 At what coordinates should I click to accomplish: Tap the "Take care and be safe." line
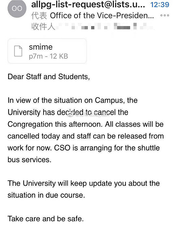[46, 219]
